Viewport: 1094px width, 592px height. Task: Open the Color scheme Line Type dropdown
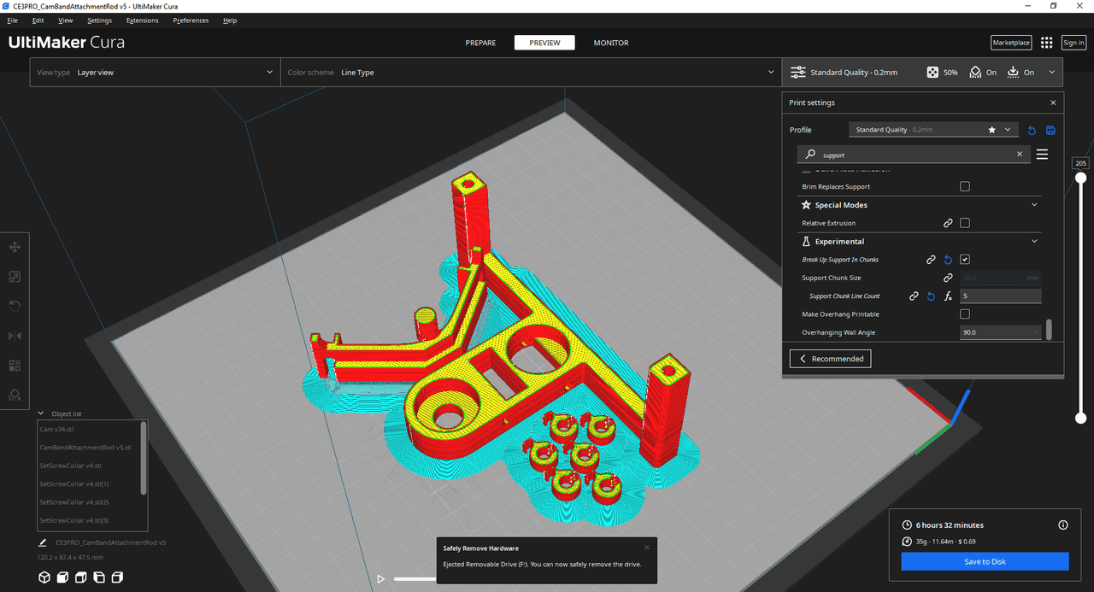coord(530,73)
